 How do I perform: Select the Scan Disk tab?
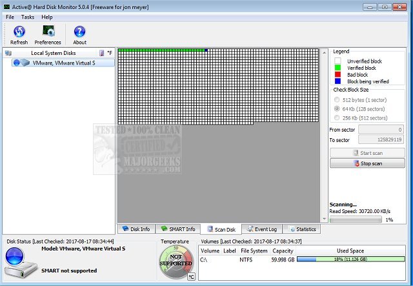click(x=221, y=229)
